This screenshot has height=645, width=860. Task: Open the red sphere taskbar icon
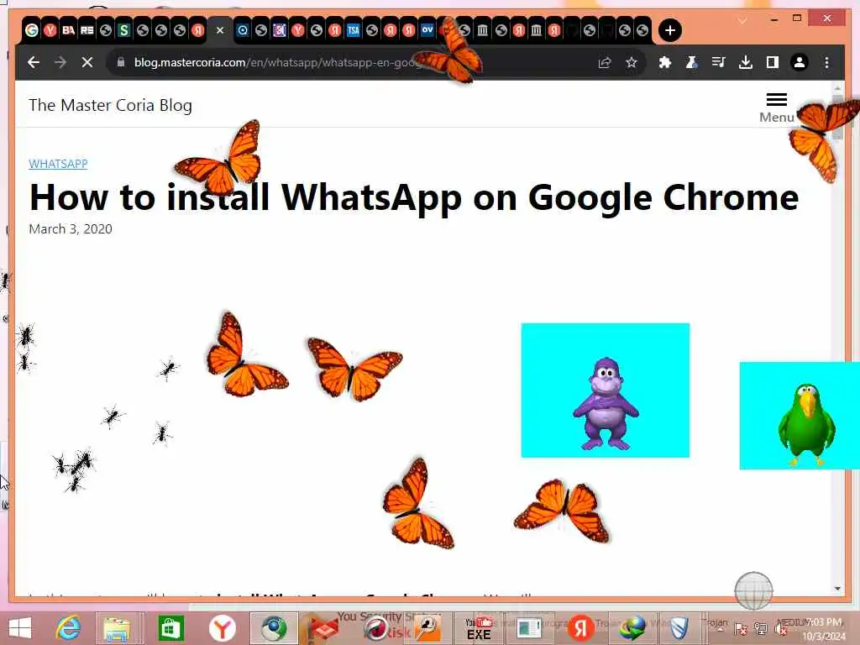click(376, 628)
